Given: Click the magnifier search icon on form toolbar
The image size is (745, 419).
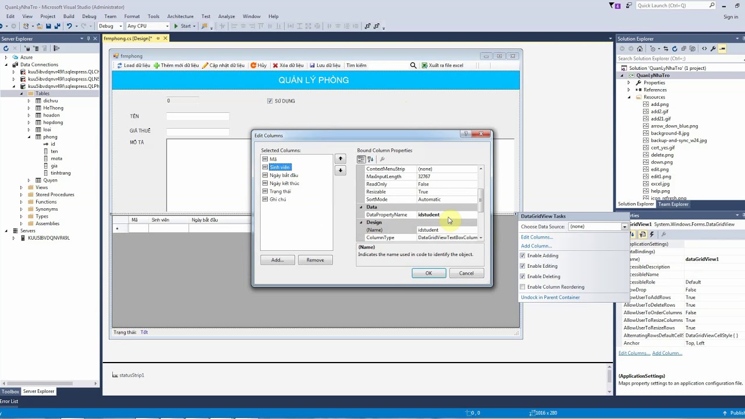Looking at the screenshot, I should 413,66.
